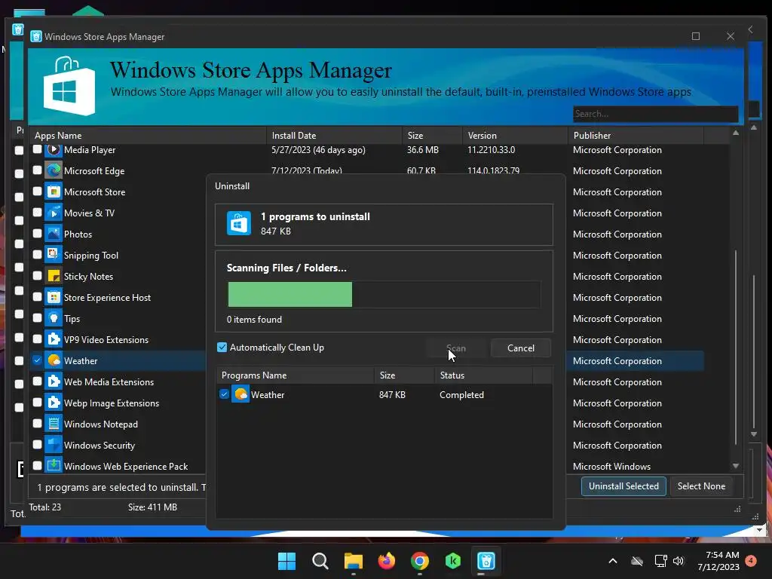The width and height of the screenshot is (772, 579).
Task: Click the Photos app icon
Action: 54,234
